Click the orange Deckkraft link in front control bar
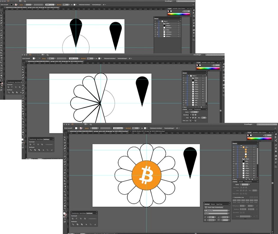 coord(128,128)
